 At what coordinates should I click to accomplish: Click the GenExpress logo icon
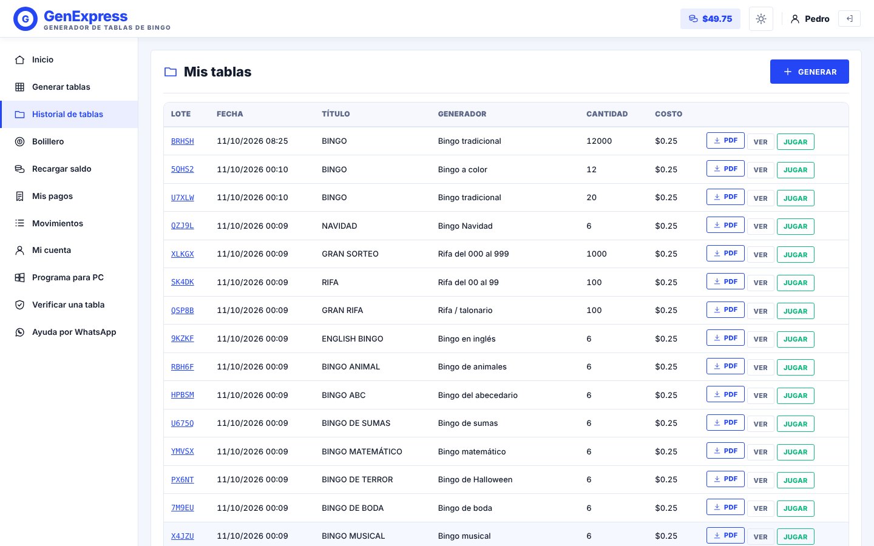[25, 19]
